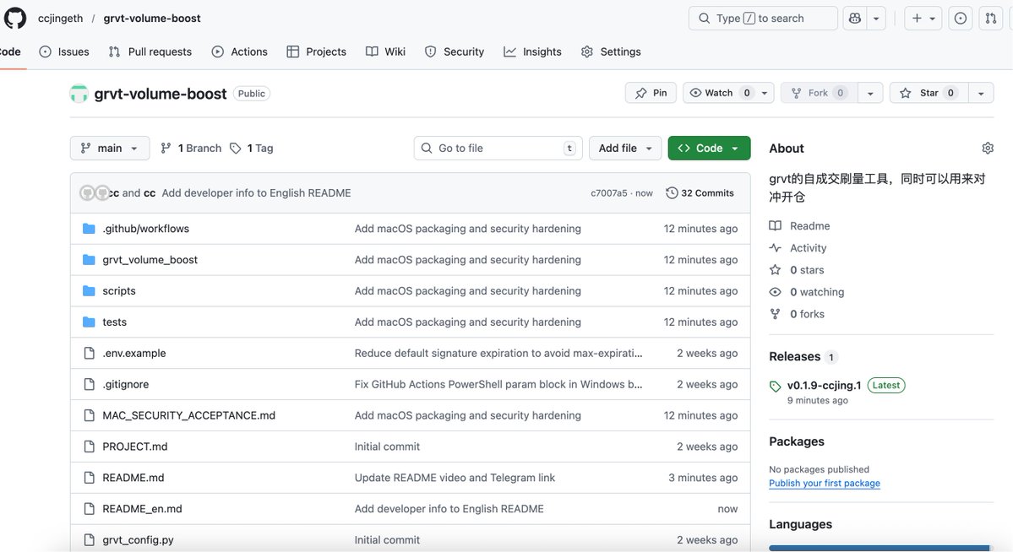View the Insights tab
Image resolution: width=1013 pixels, height=552 pixels.
click(532, 51)
